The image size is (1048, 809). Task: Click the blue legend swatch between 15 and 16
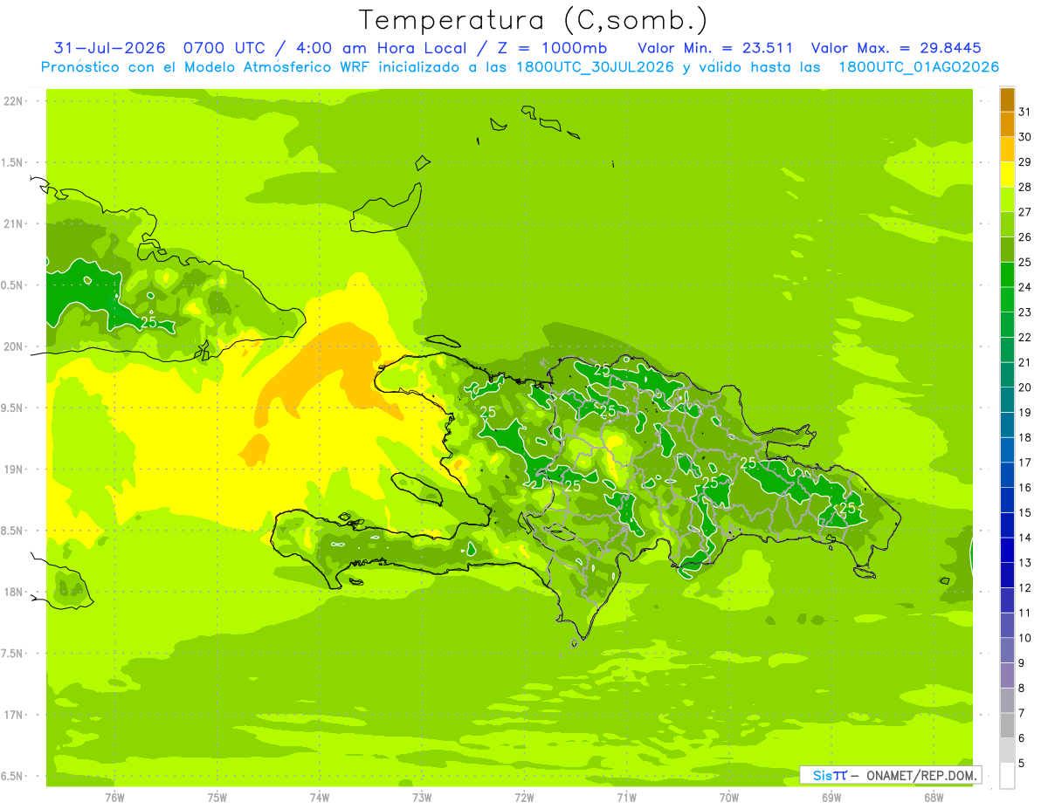click(x=1007, y=500)
